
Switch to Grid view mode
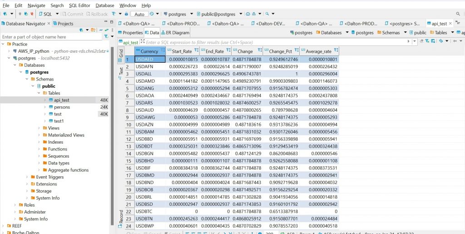(121, 52)
